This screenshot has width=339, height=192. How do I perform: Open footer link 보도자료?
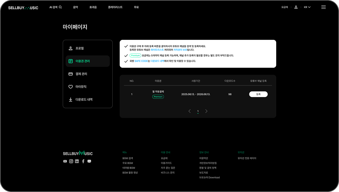click(203, 173)
